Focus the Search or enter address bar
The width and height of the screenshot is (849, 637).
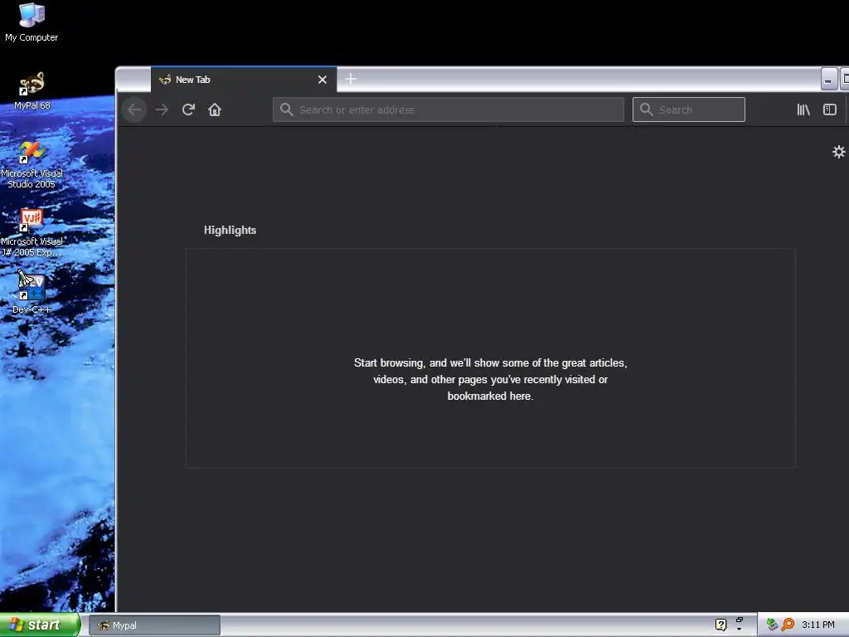click(x=449, y=110)
